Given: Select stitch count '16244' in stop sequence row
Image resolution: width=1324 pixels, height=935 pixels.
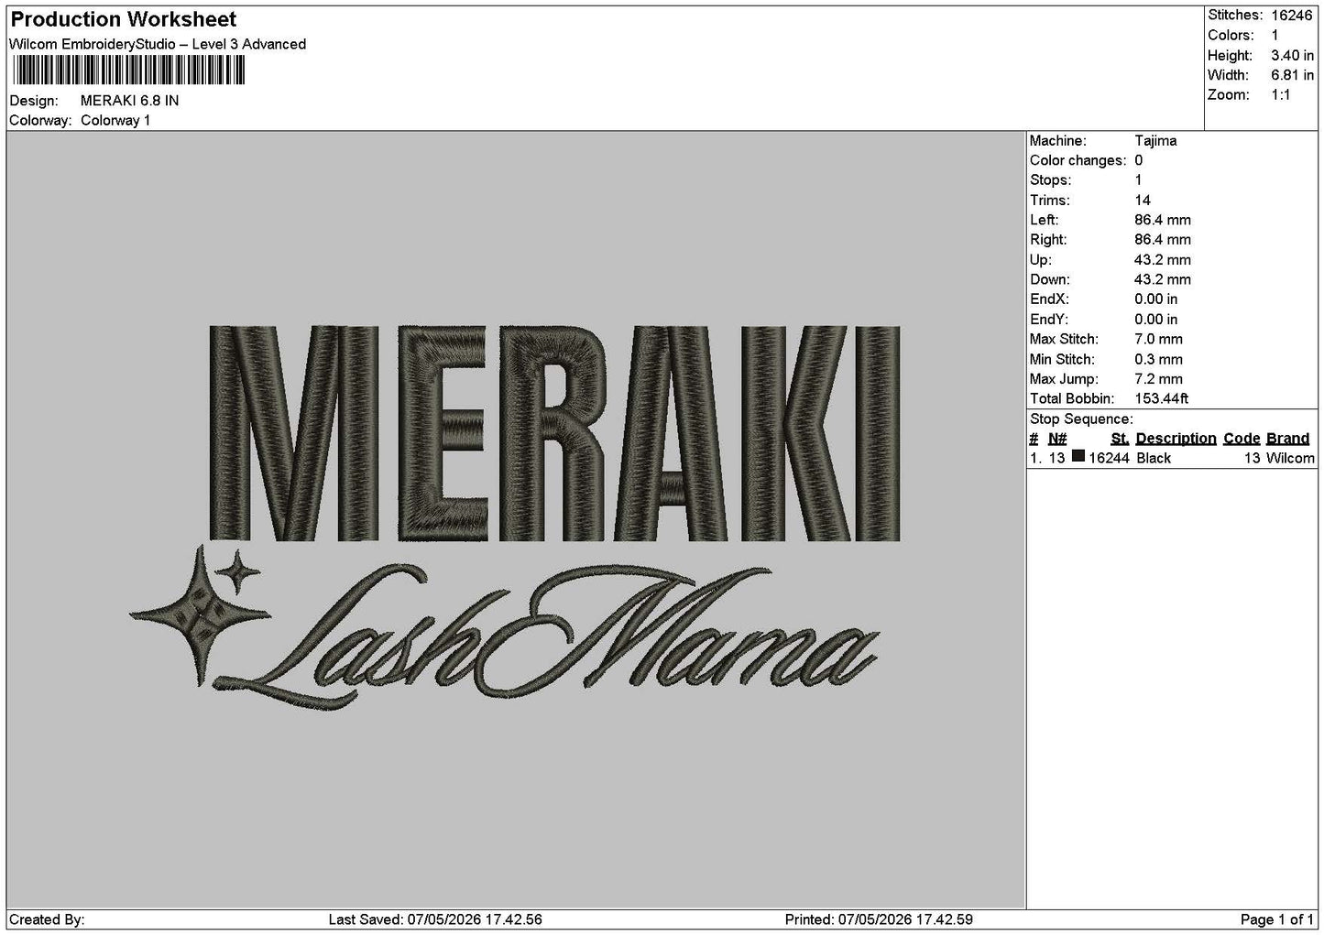Looking at the screenshot, I should tap(1110, 458).
